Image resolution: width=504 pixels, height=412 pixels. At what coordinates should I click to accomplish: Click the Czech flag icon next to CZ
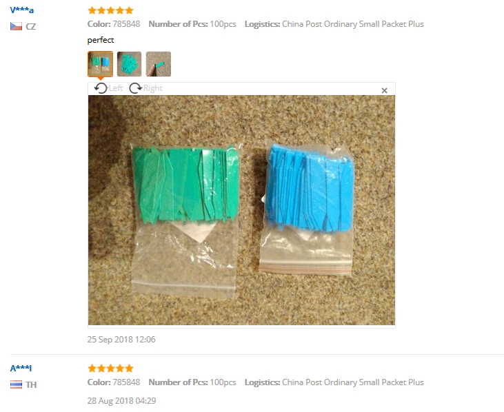point(16,26)
